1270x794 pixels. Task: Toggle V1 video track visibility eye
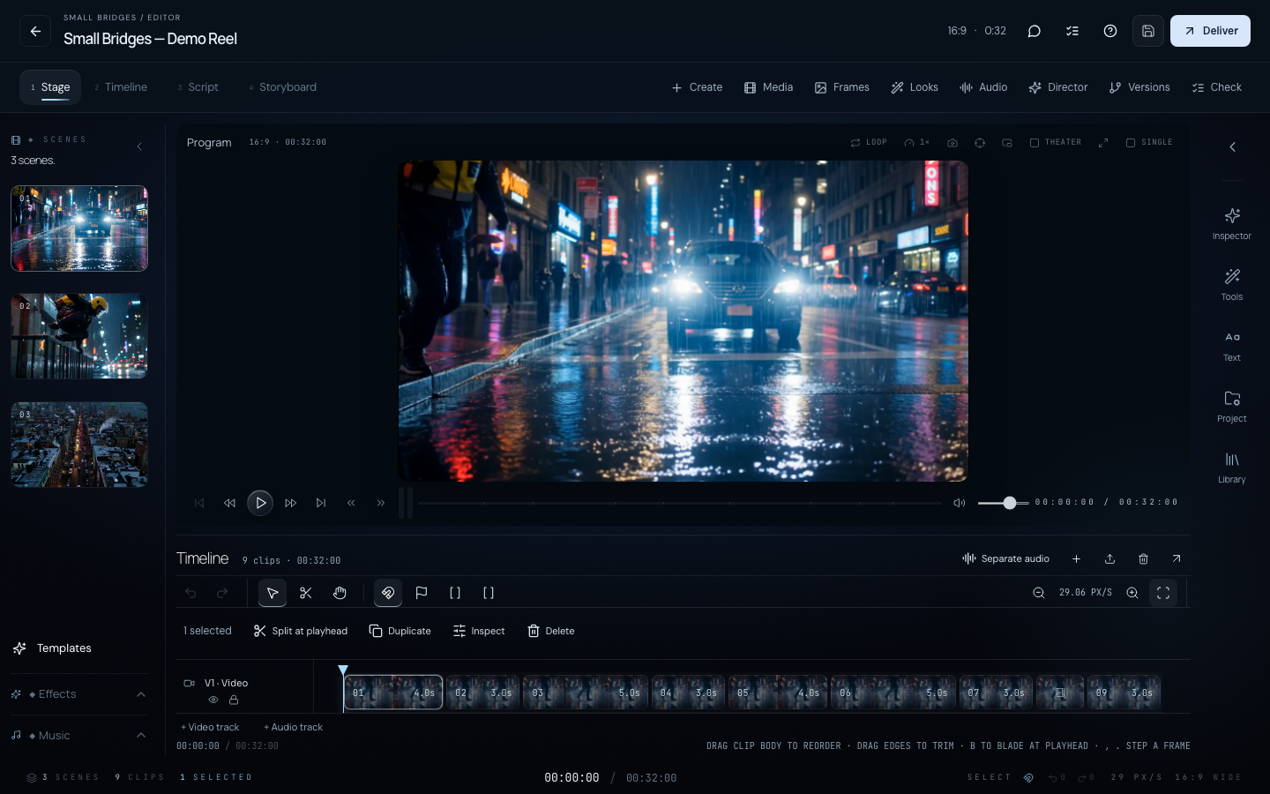tap(213, 700)
